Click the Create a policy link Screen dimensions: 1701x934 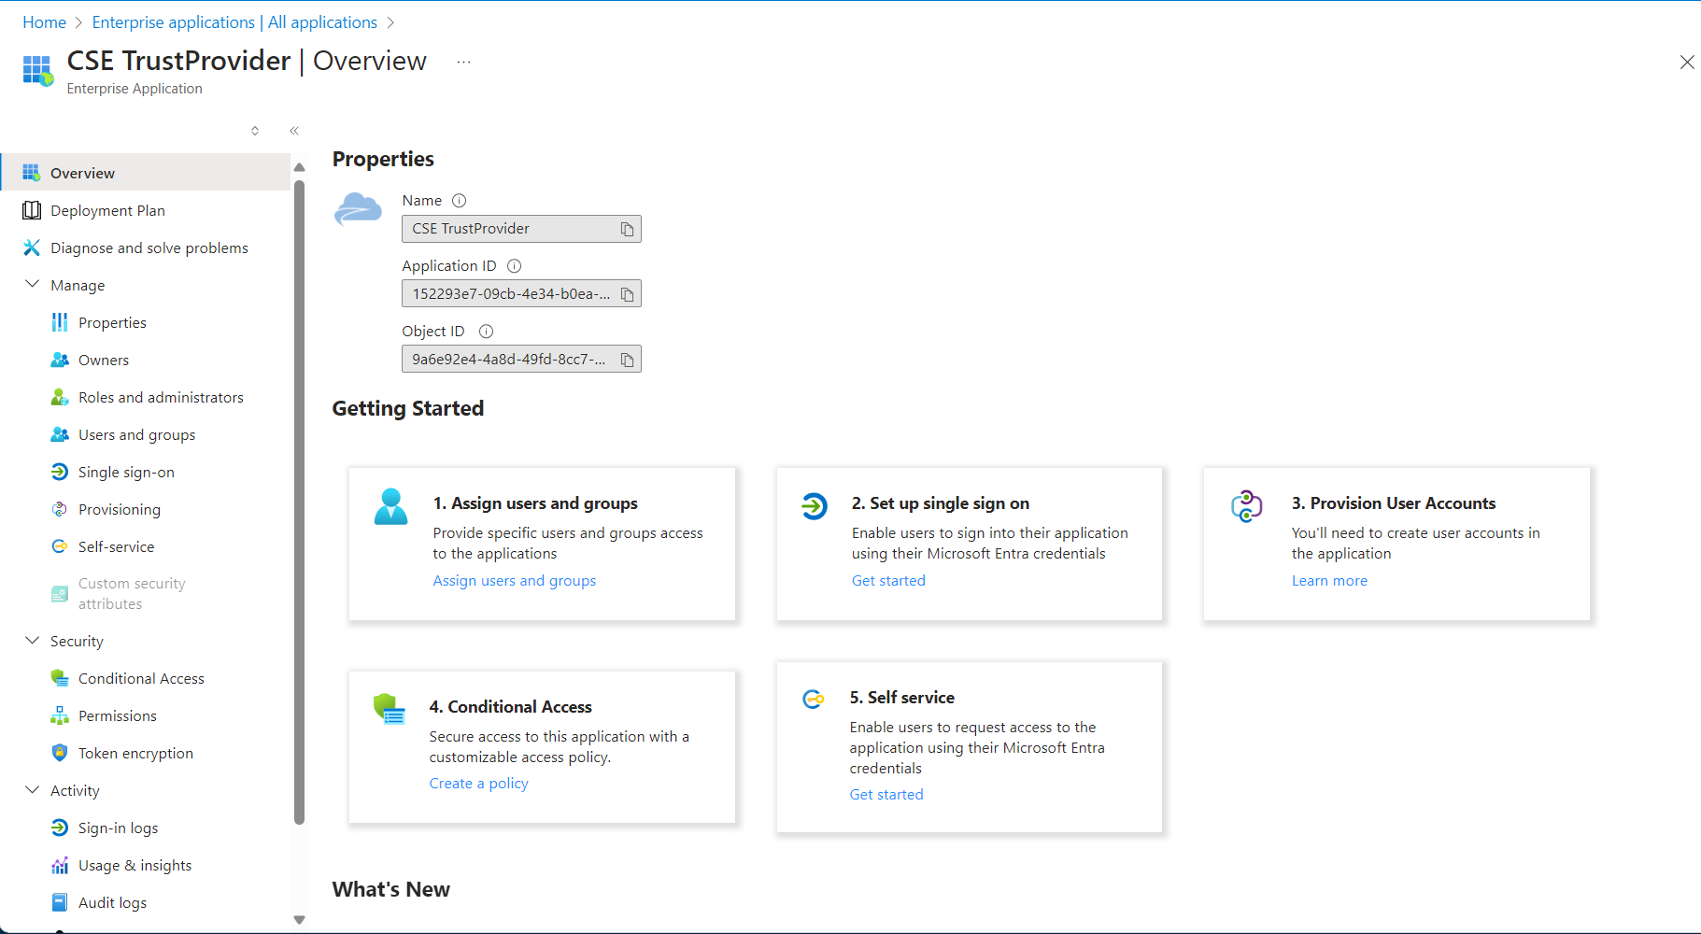click(478, 784)
